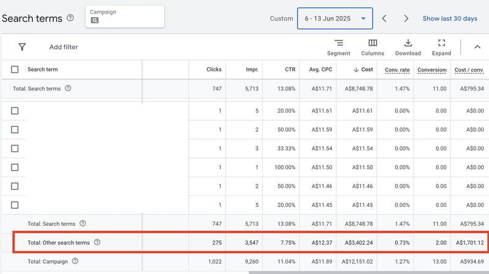Select the Total: Campaign label
This screenshot has width=489, height=274.
pos(48,262)
